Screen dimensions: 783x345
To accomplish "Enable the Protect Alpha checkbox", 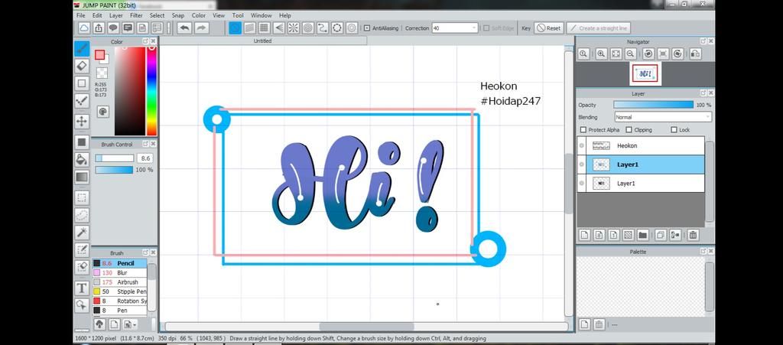I will click(583, 130).
